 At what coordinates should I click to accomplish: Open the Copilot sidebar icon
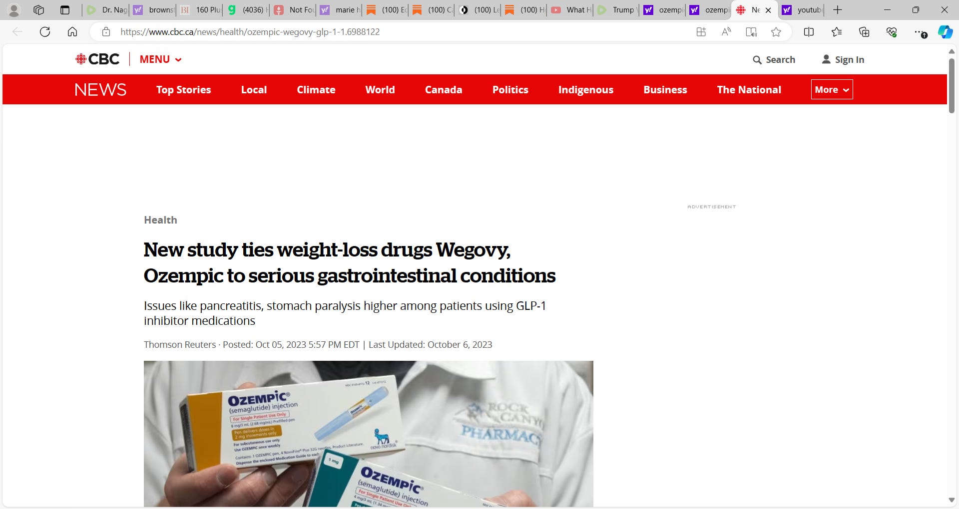click(x=945, y=32)
